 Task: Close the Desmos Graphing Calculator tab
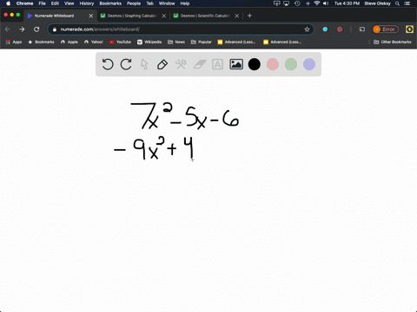164,16
